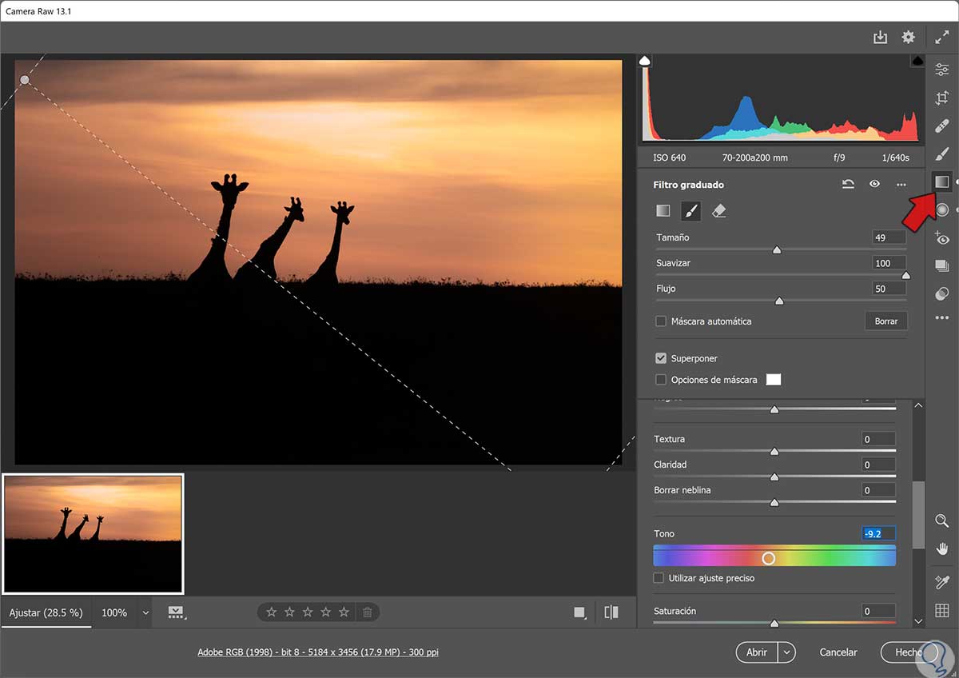
Task: Select the Adjustment Brush tool
Action: coord(942,154)
